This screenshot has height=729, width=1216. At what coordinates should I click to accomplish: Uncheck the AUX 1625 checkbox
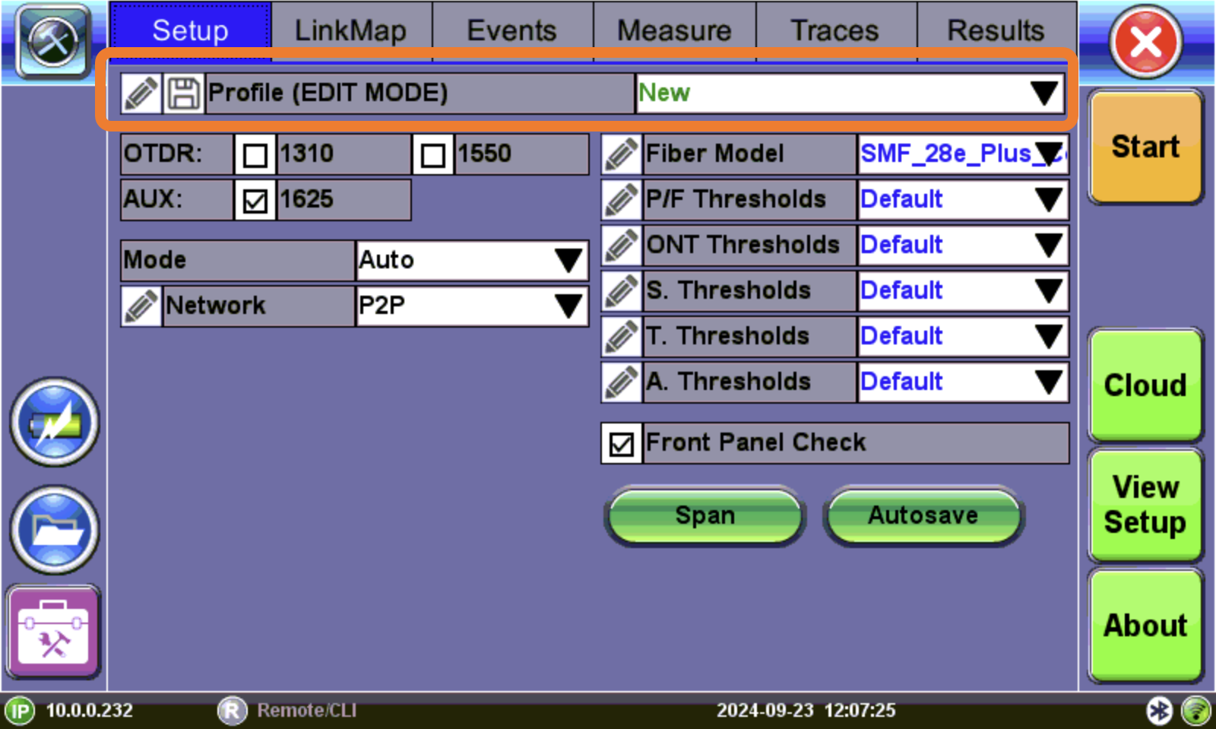point(255,200)
